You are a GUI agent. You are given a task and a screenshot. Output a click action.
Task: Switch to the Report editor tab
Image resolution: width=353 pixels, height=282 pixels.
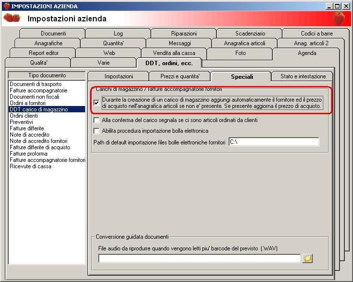point(43,53)
